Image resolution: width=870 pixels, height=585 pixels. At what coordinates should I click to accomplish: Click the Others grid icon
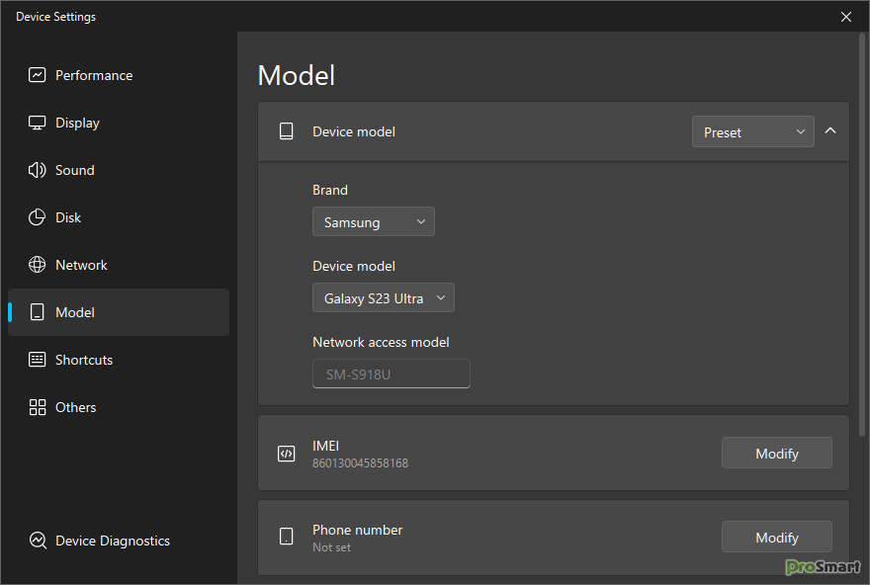[38, 407]
